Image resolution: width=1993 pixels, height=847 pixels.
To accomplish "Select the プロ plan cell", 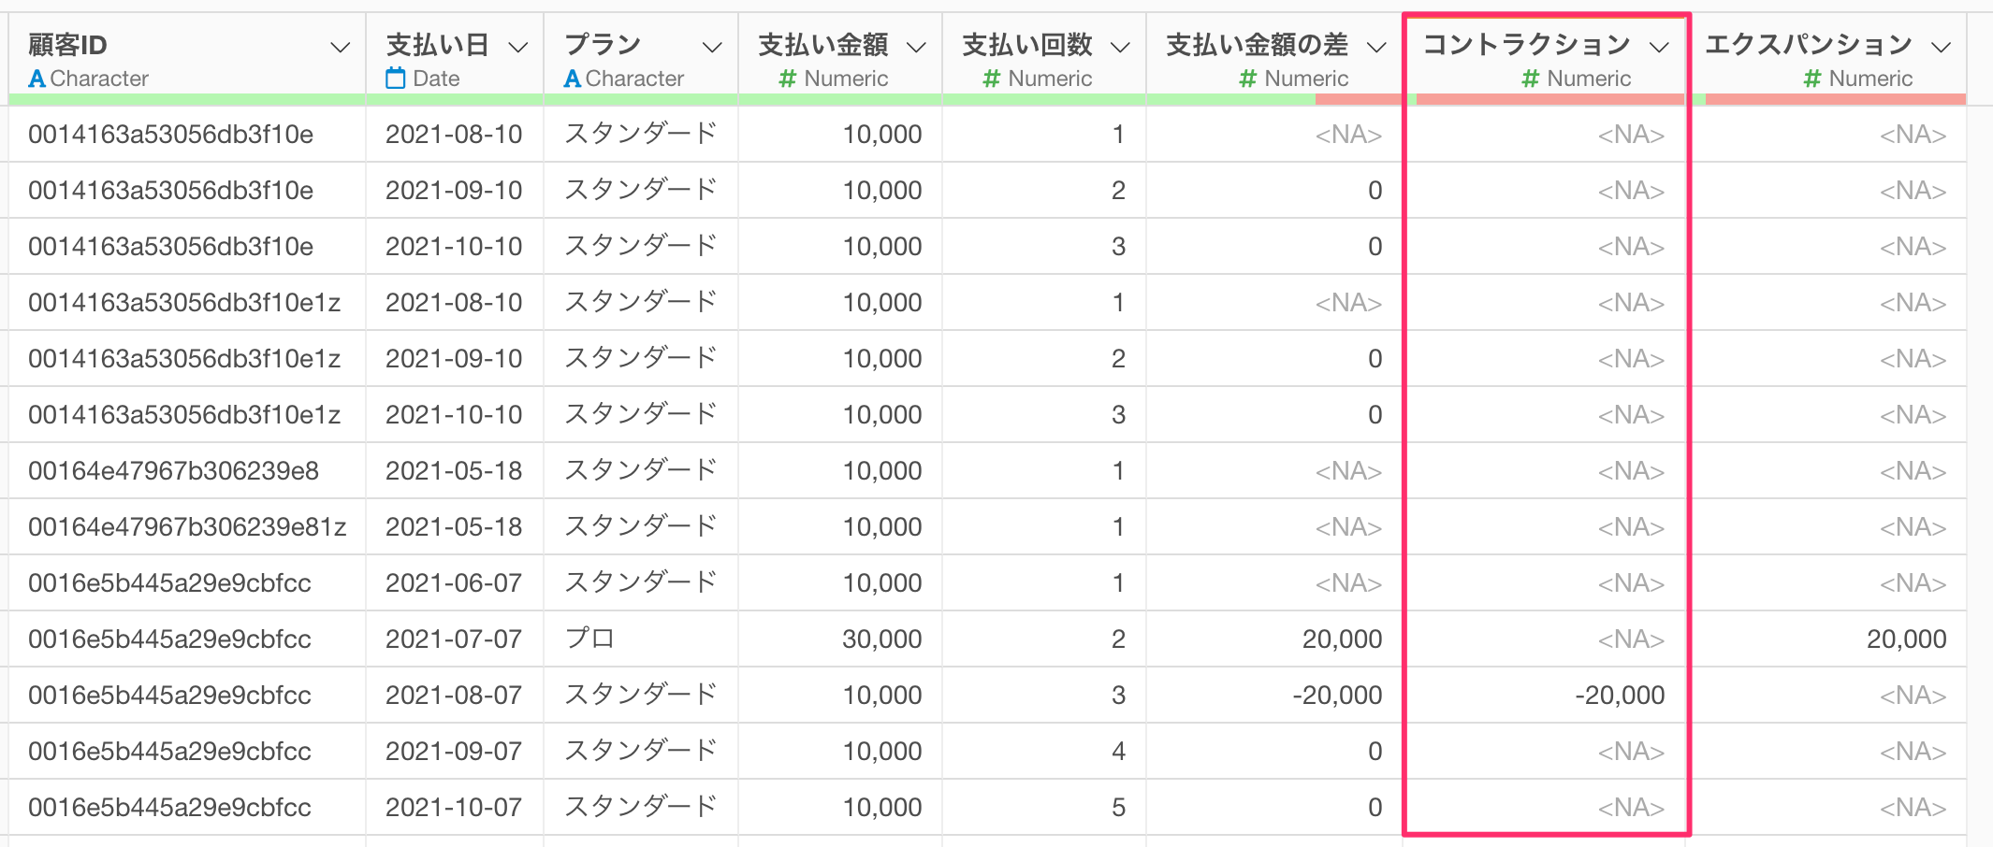I will tap(590, 639).
